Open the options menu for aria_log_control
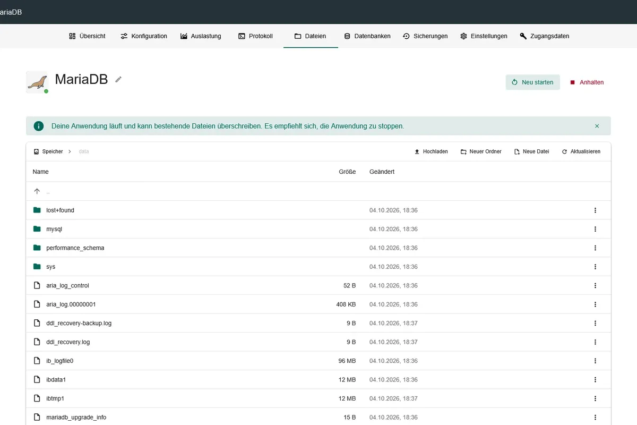This screenshot has height=425, width=637. point(595,286)
